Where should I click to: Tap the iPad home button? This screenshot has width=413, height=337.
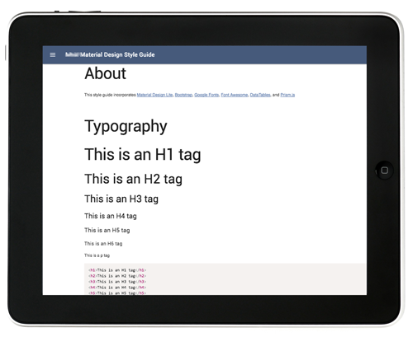[x=384, y=171]
